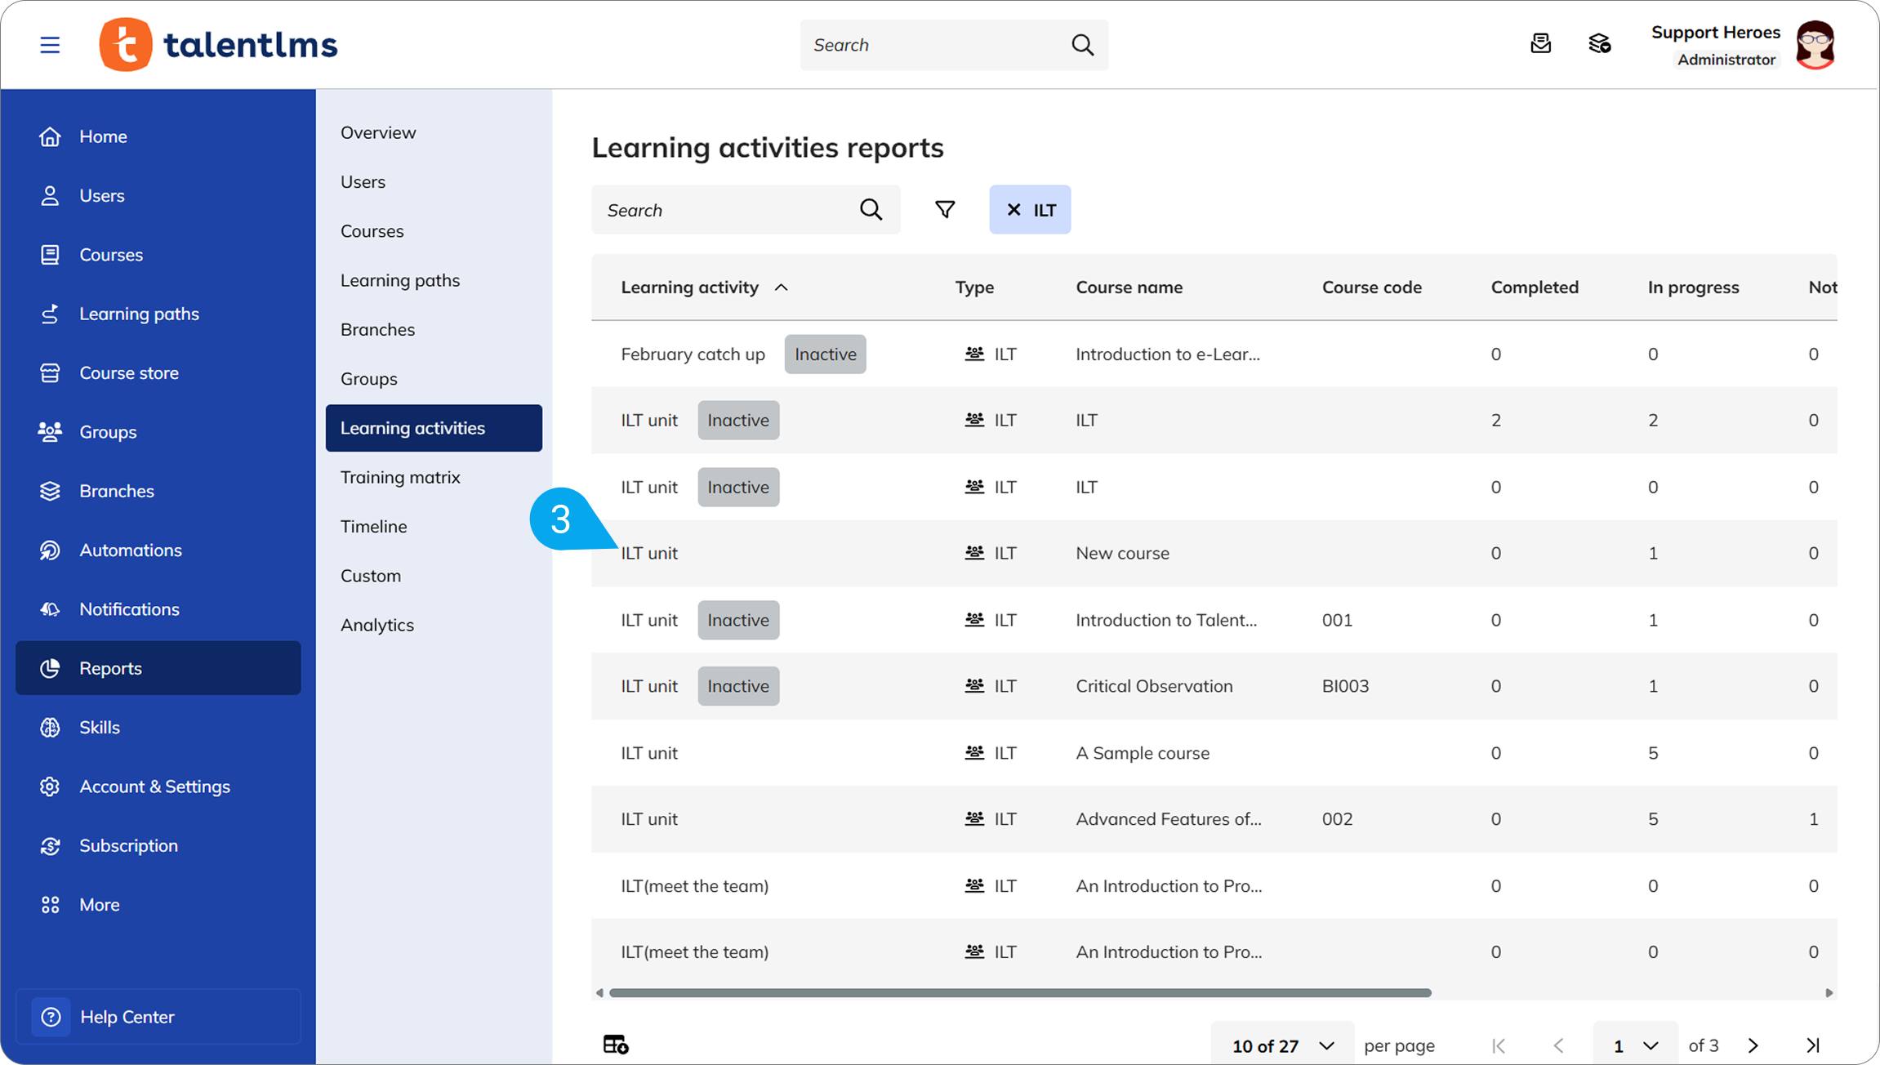
Task: Select Automations in the sidebar
Action: [x=131, y=550]
